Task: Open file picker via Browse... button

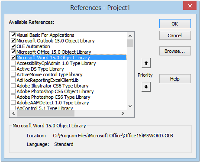Action: point(175,51)
